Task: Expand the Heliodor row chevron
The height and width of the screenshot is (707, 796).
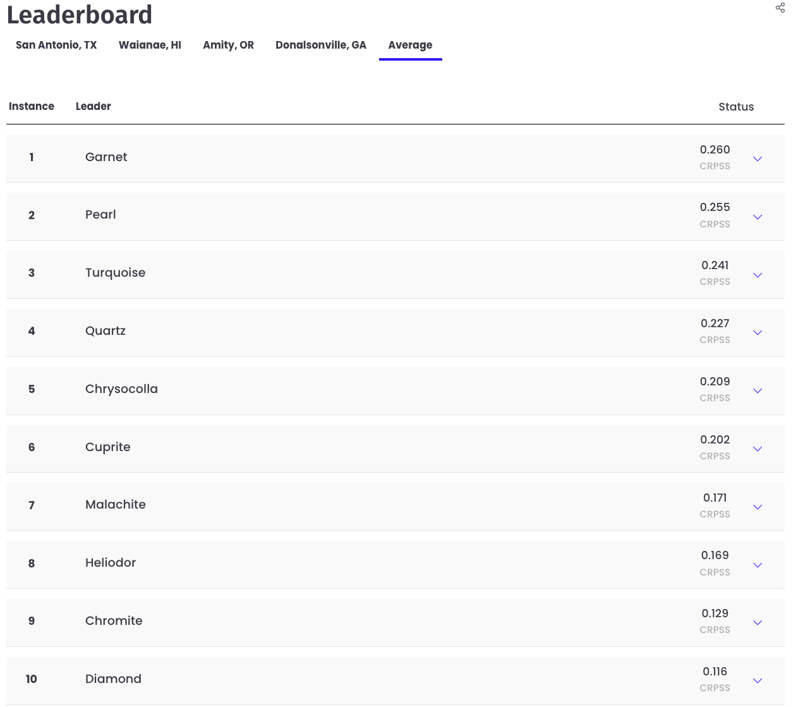Action: pyautogui.click(x=757, y=565)
